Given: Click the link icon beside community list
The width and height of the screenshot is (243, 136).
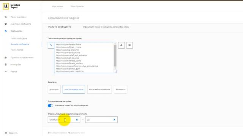Looking at the screenshot, I should coord(51,45).
